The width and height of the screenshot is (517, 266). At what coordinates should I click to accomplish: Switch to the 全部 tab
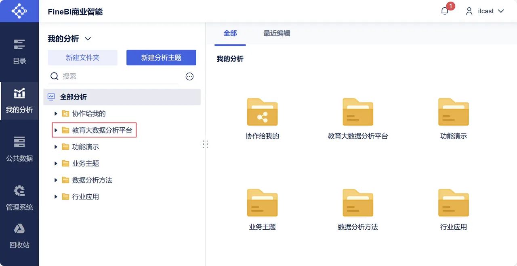[x=230, y=33]
